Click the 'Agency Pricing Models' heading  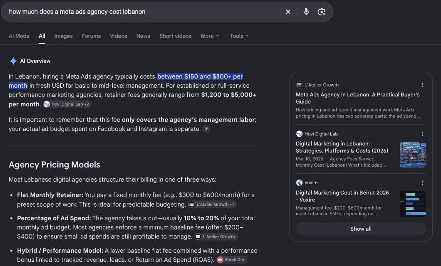coord(54,165)
